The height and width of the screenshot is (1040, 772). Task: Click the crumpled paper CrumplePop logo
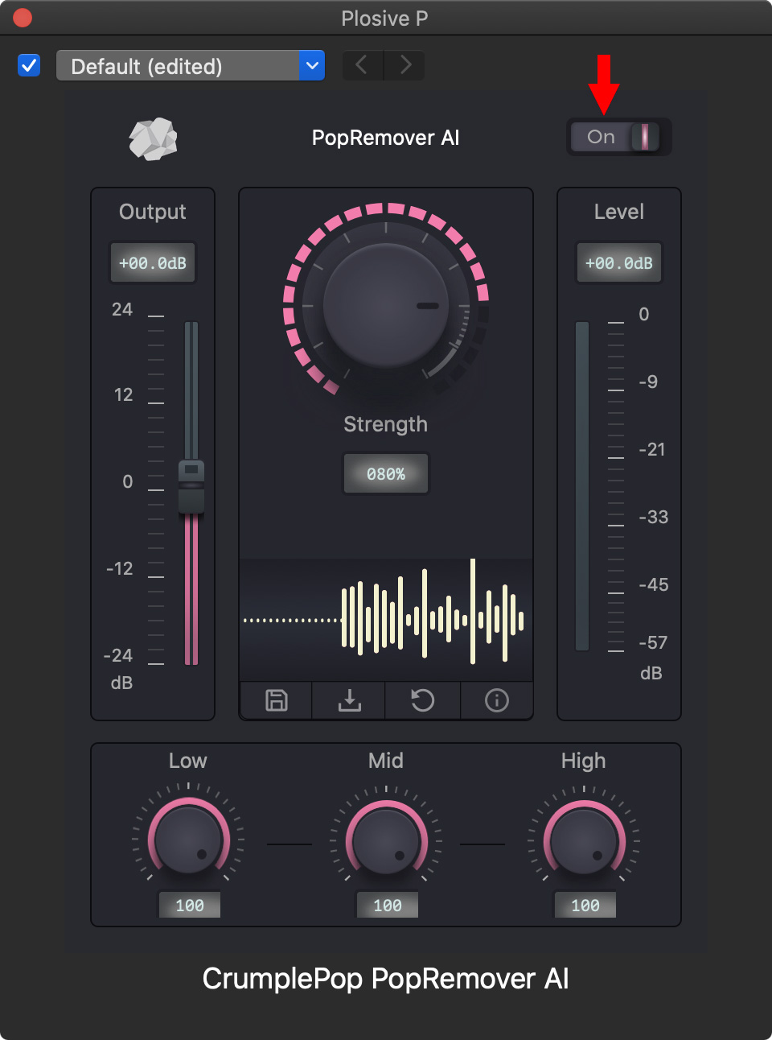(x=153, y=138)
